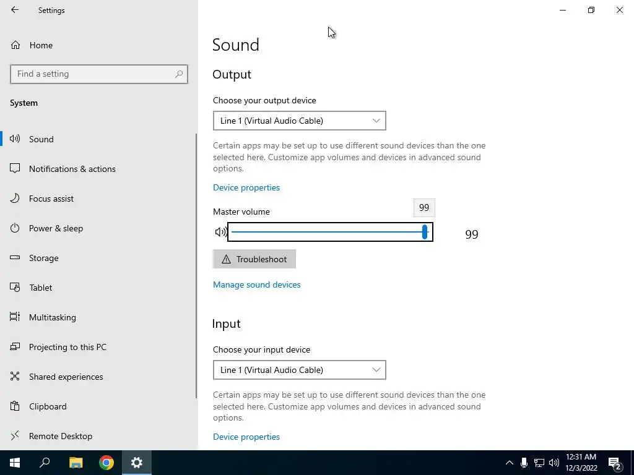Click the Home house icon
Image resolution: width=634 pixels, height=475 pixels.
15,45
